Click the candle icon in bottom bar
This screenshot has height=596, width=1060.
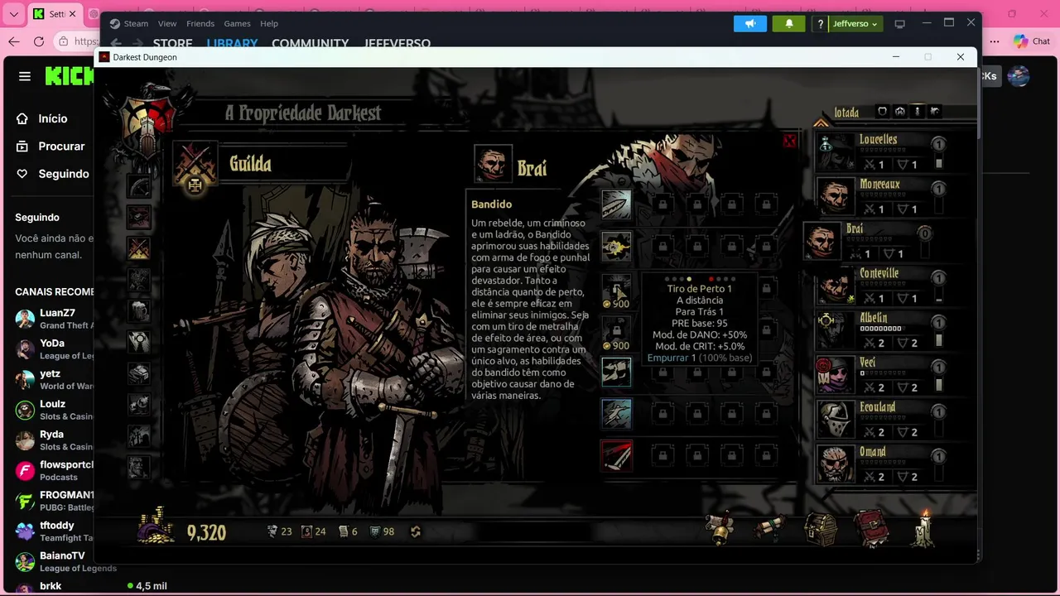(x=923, y=528)
